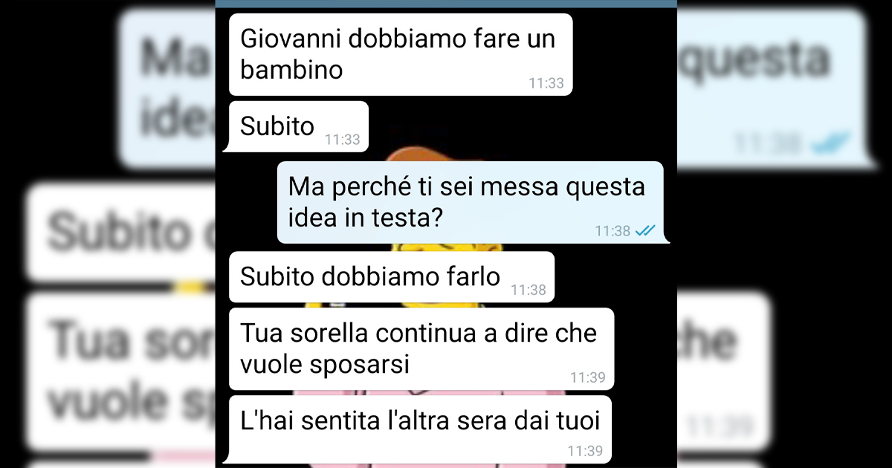Click the blue header bar above the chat
Image resolution: width=892 pixels, height=468 pixels.
[446, 4]
